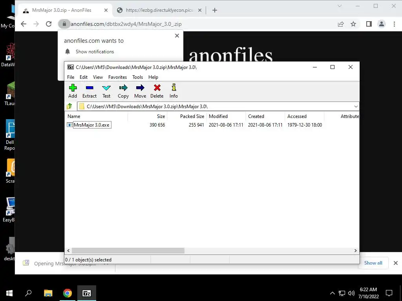Open the Tools menu

[x=137, y=77]
